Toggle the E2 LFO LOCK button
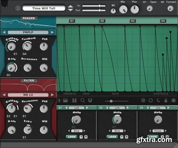 [x=112, y=137]
